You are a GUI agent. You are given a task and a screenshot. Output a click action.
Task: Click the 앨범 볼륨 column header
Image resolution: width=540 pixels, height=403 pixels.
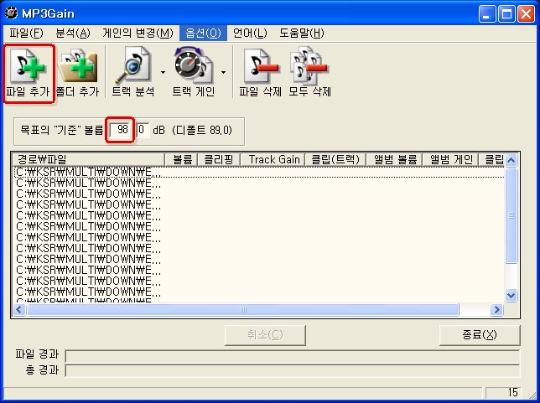[395, 160]
